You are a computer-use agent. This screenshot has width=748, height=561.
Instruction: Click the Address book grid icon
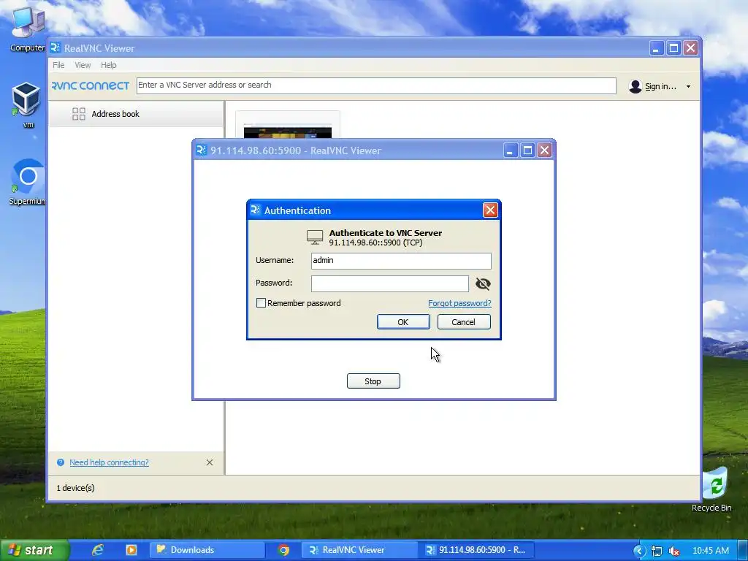(x=79, y=114)
